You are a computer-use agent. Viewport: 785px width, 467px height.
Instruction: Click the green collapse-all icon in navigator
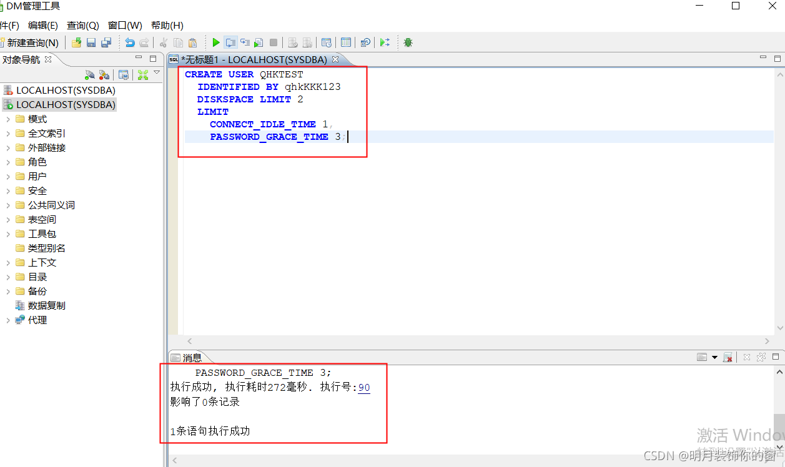(143, 75)
